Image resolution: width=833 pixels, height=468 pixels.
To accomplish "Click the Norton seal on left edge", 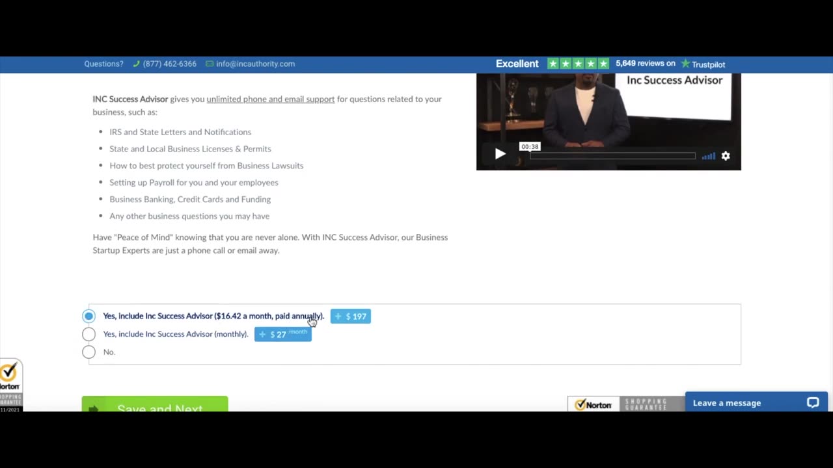I will point(10,385).
